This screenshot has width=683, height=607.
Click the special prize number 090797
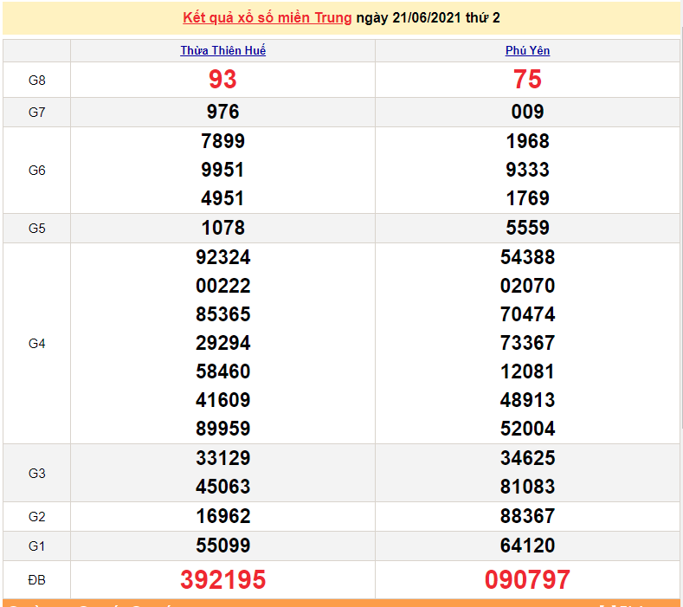point(527,579)
